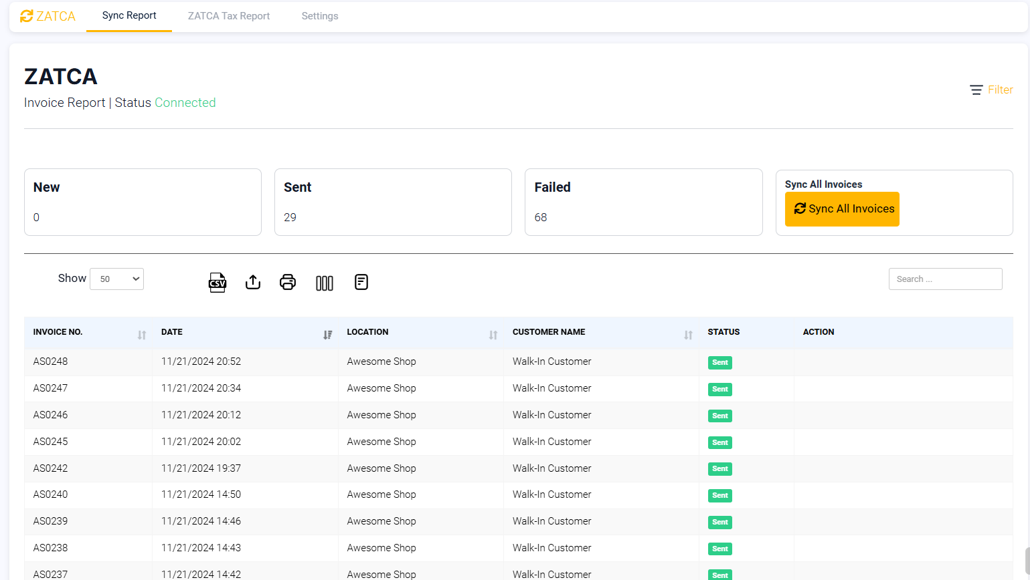Click the Sync All Invoices button
This screenshot has width=1030, height=580.
pyautogui.click(x=841, y=208)
